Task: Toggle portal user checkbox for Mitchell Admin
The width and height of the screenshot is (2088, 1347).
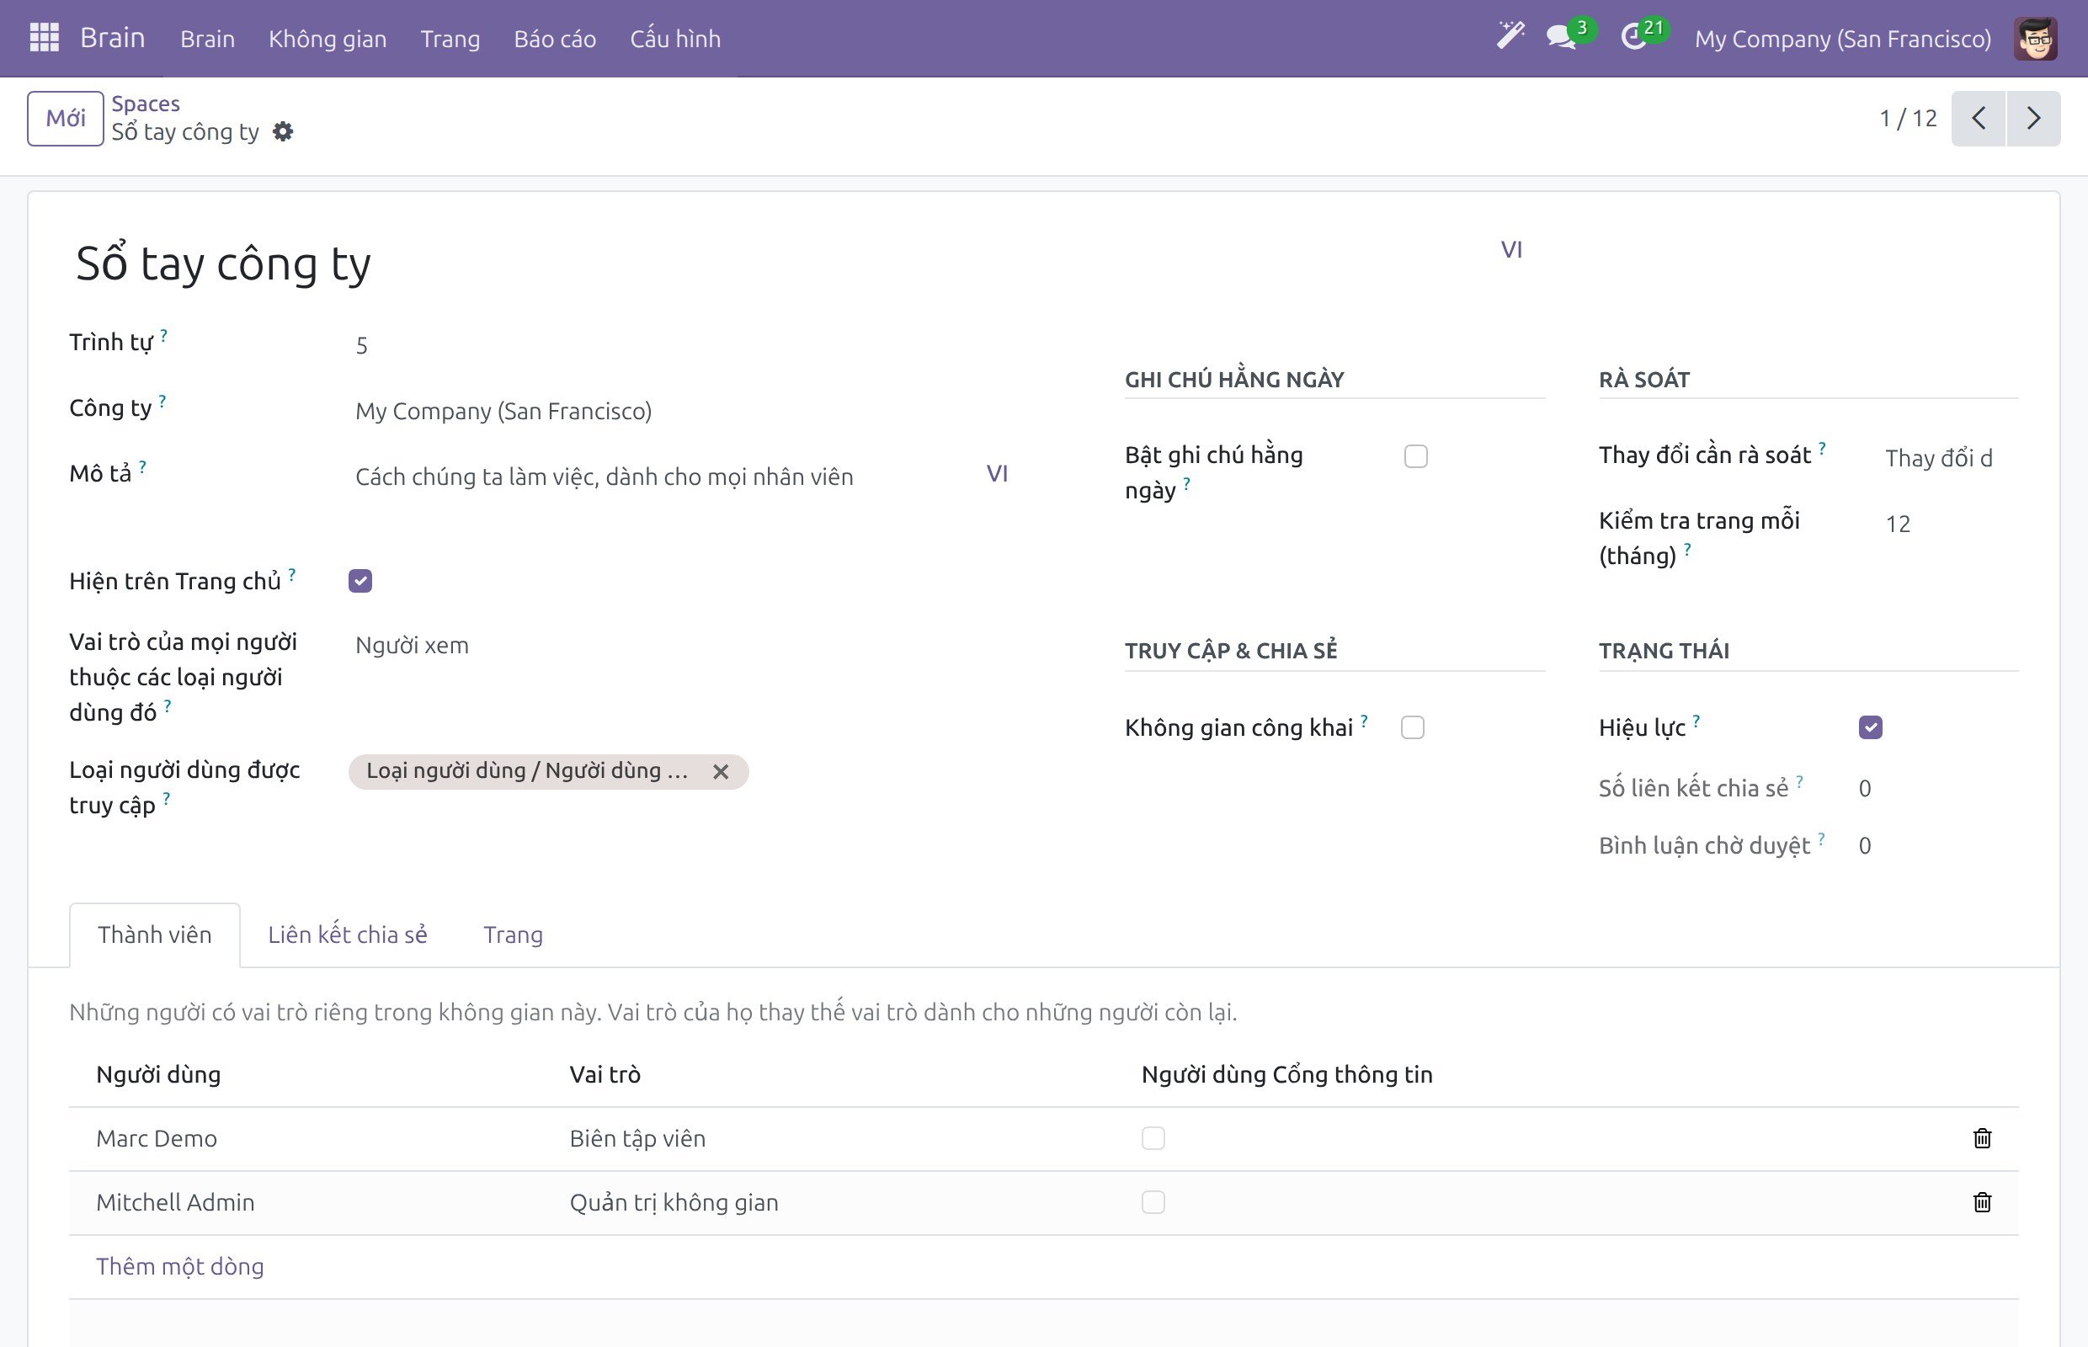Action: pyautogui.click(x=1153, y=1202)
